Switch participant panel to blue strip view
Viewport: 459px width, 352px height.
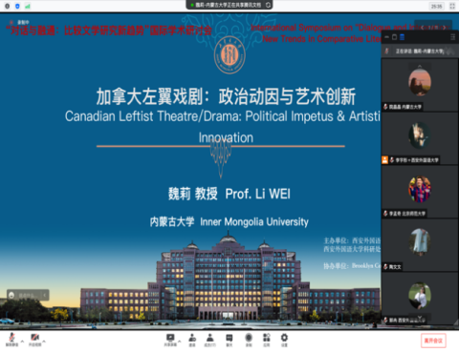coord(403,37)
